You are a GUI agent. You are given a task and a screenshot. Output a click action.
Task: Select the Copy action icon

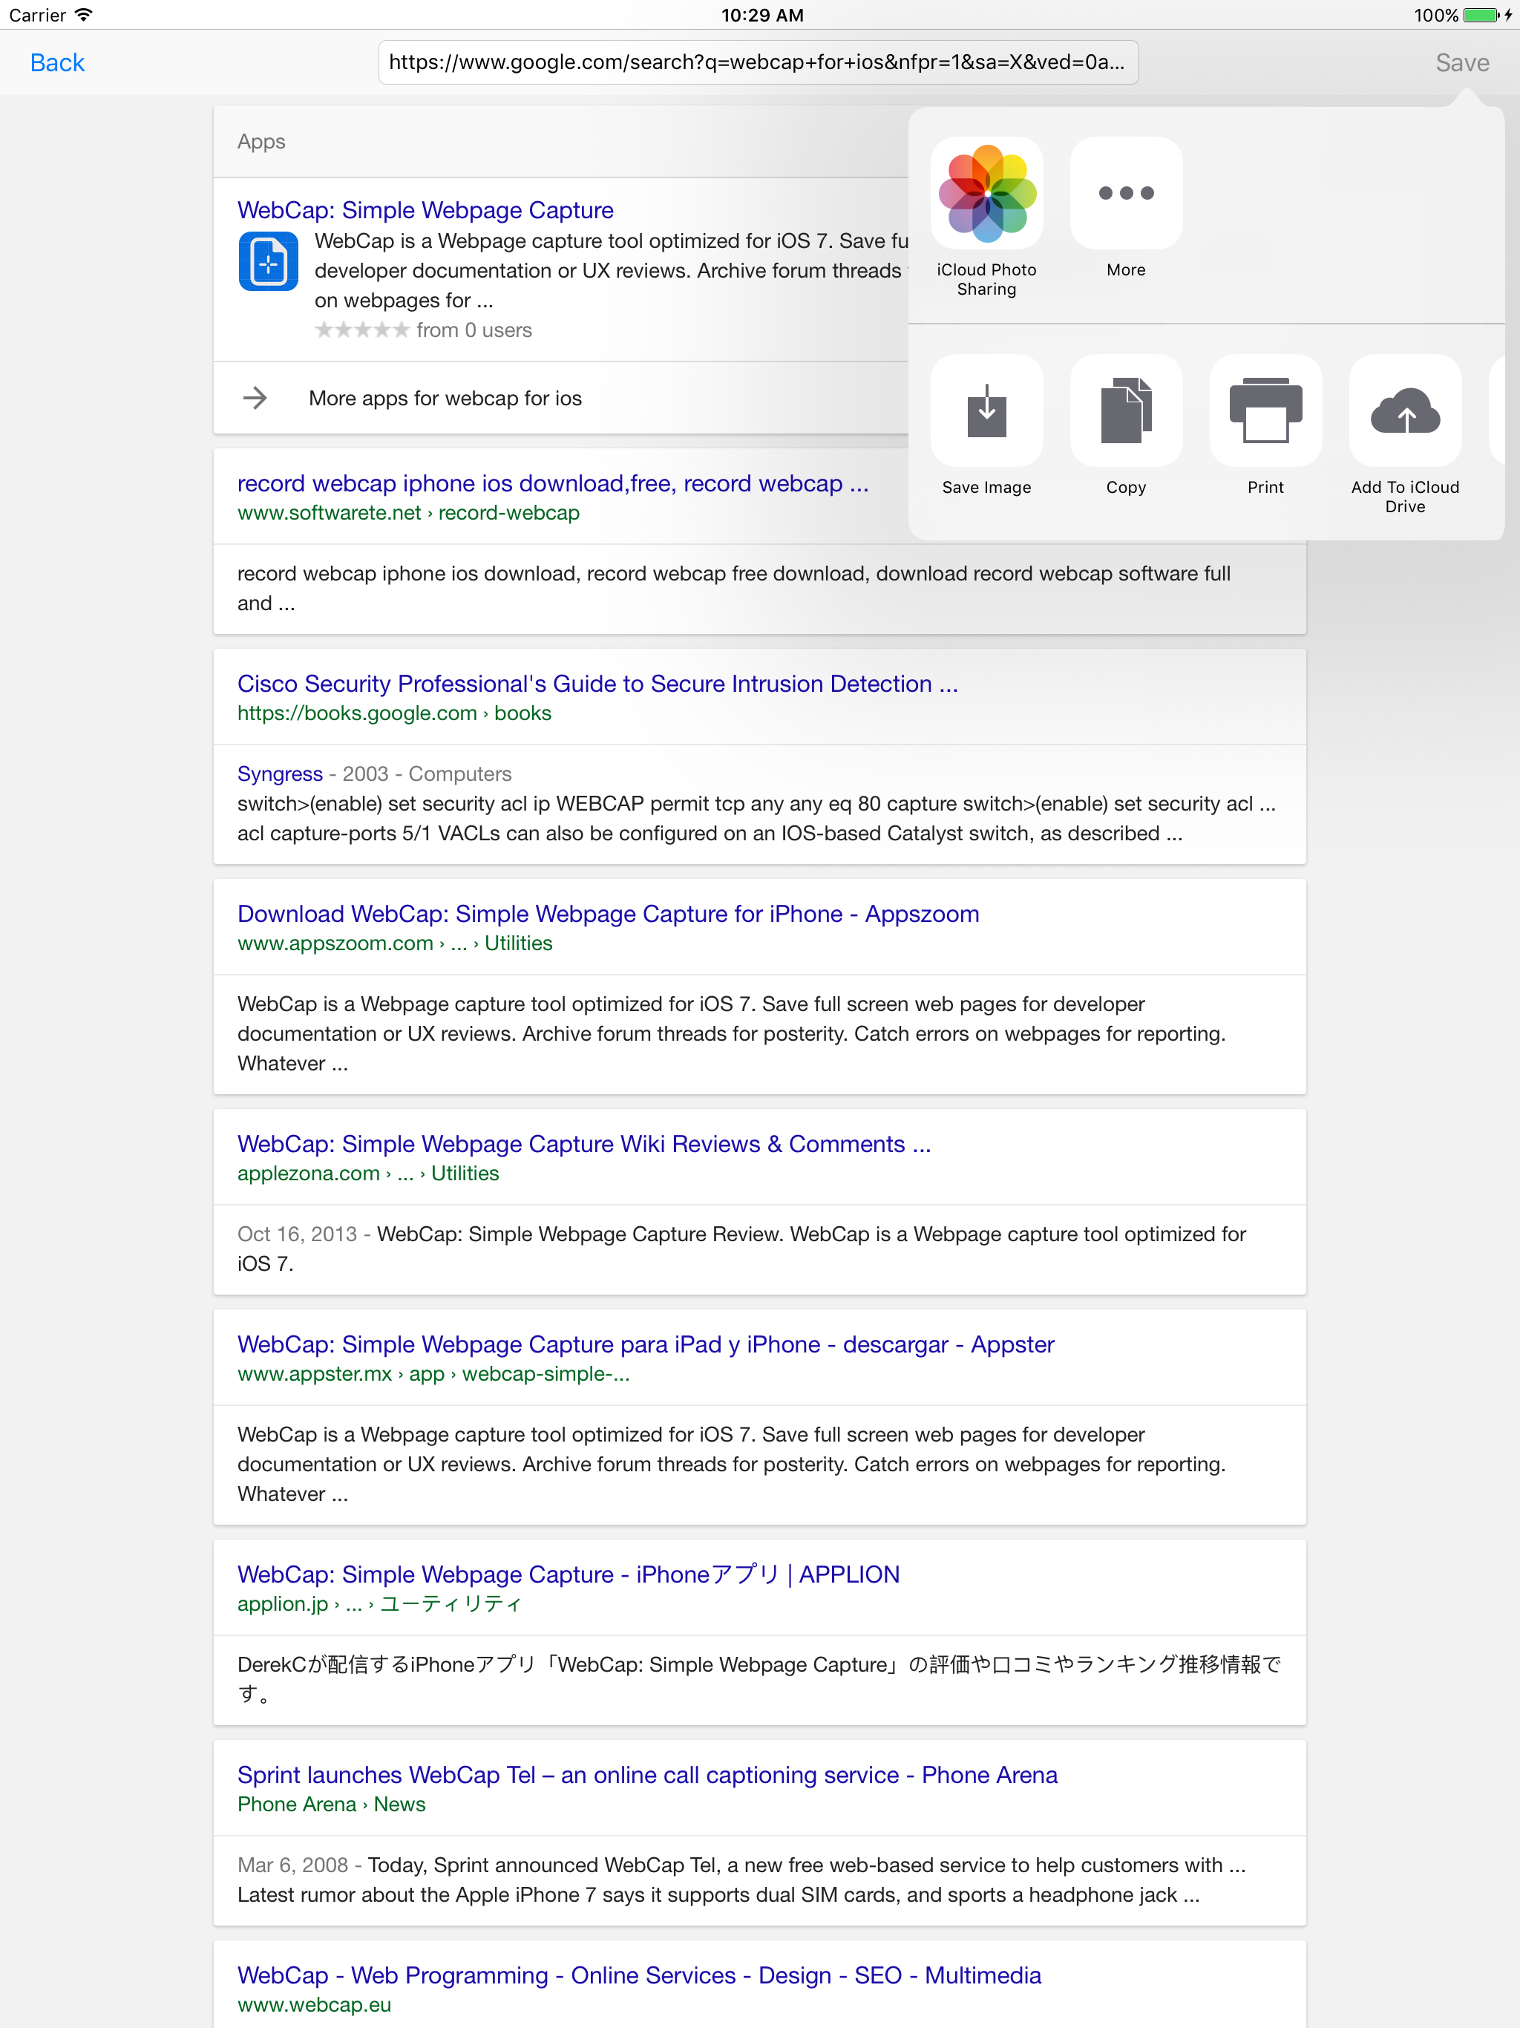(1126, 410)
